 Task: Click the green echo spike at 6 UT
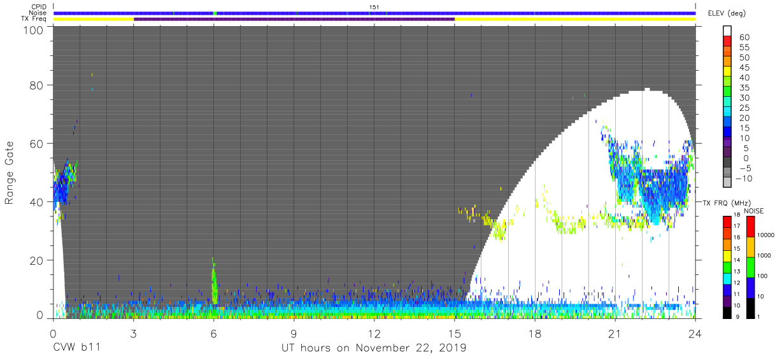pos(215,282)
